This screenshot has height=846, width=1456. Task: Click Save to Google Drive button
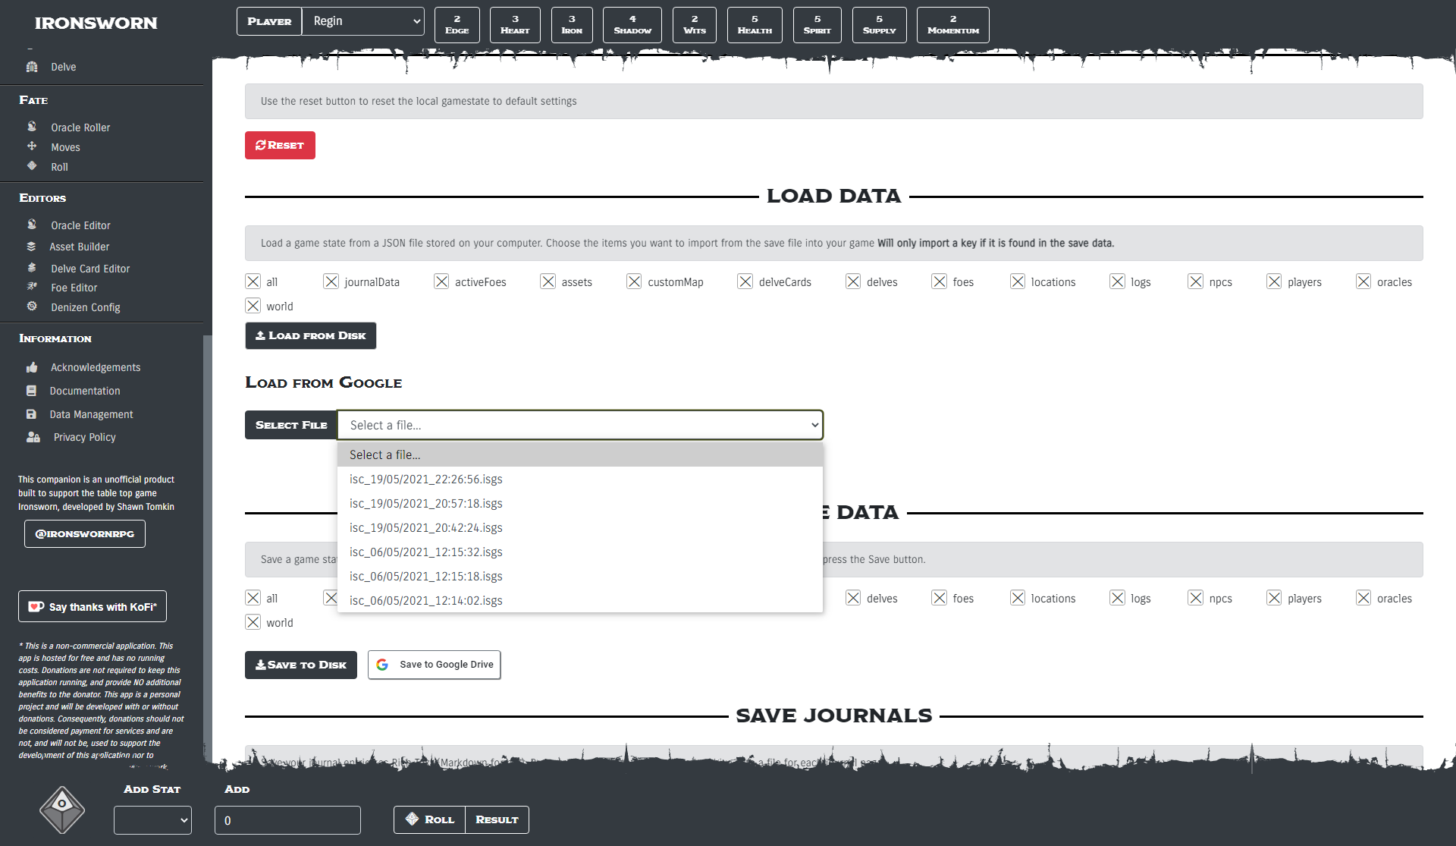pyautogui.click(x=435, y=665)
